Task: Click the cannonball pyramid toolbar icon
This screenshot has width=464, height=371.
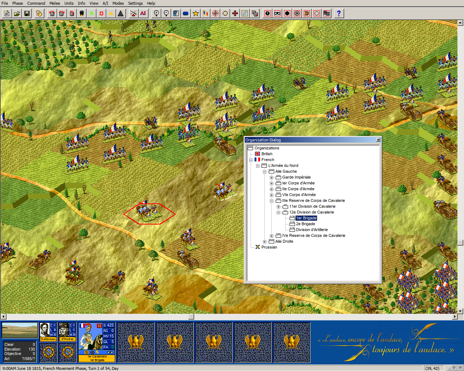Action: 121,13
